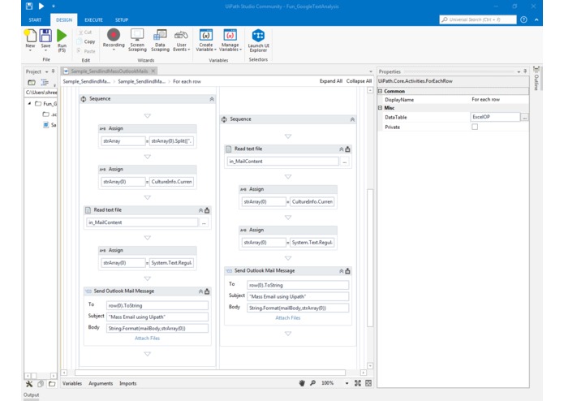Collapse the left Send Outlook Mail Message activity
This screenshot has width=564, height=401.
pos(200,291)
